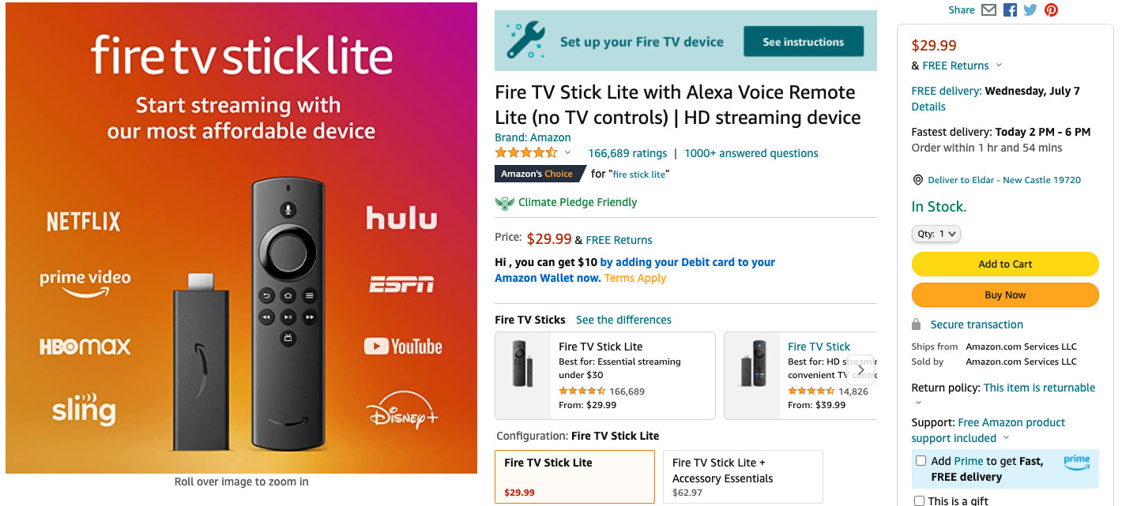Share on Pinterest icon
This screenshot has width=1122, height=506.
point(1051,10)
